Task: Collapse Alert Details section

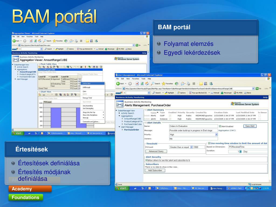Action: click(x=146, y=123)
